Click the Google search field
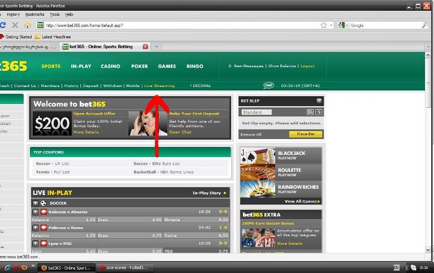The height and width of the screenshot is (273, 434). (385, 25)
